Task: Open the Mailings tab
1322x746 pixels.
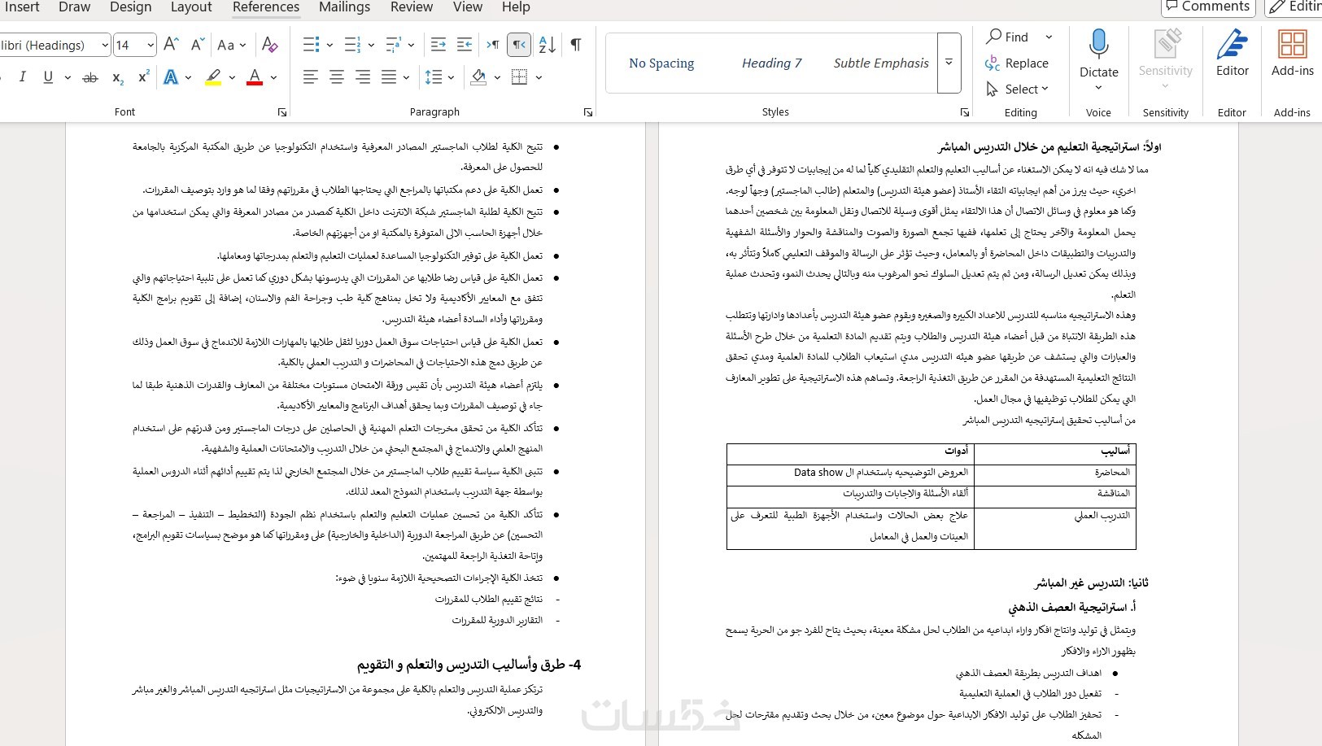Action: pyautogui.click(x=344, y=7)
